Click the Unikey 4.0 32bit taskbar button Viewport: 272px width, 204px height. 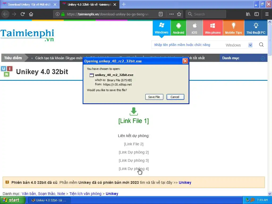click(x=49, y=200)
